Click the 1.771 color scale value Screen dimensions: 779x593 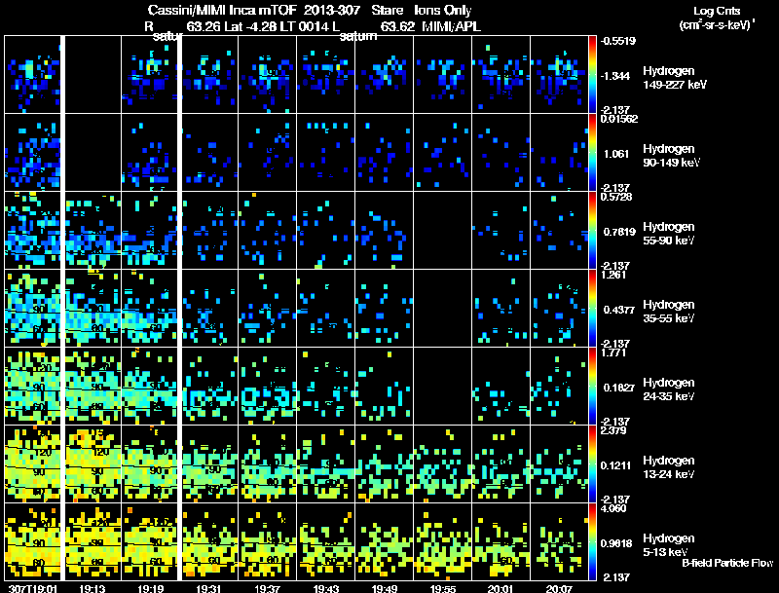613,352
